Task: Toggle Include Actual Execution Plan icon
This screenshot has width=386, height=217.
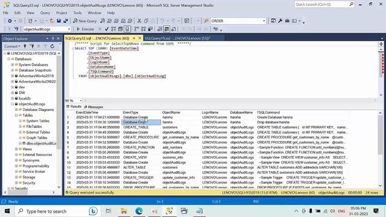Action: [x=137, y=29]
